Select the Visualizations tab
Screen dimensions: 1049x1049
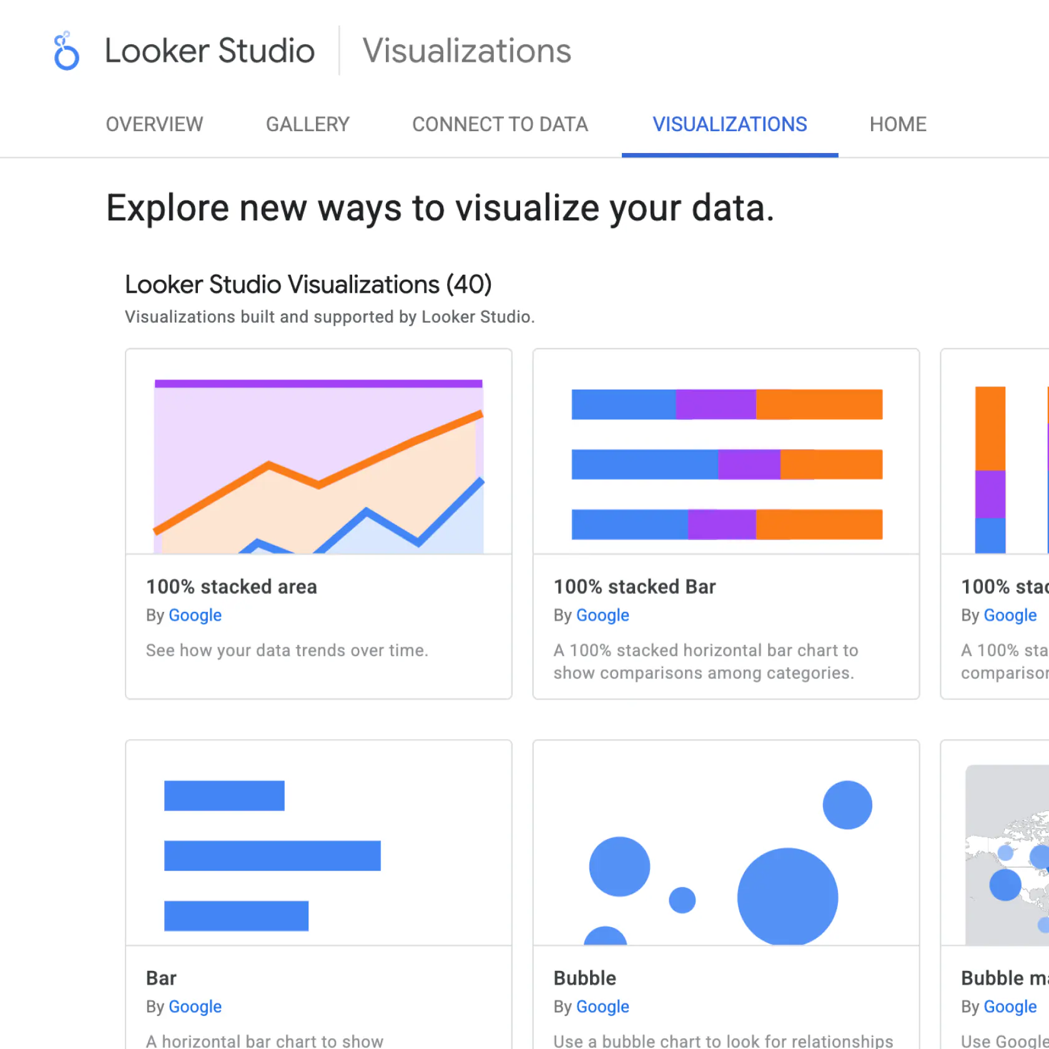729,124
